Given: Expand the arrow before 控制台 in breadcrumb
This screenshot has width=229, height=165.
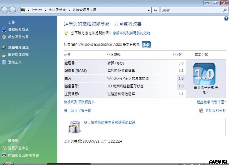Looking at the screenshot, I should (29, 10).
